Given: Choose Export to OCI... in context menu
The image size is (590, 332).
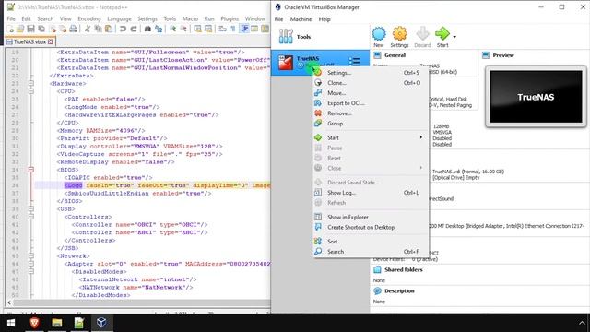Looking at the screenshot, I should pos(371,103).
